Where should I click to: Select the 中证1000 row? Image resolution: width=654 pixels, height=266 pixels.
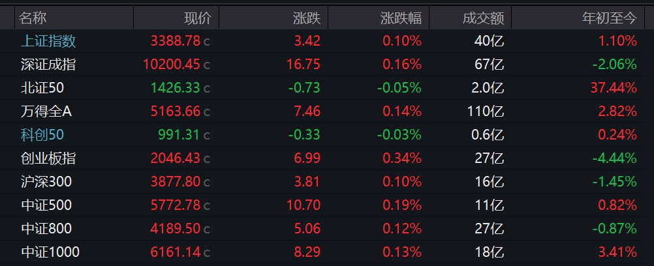(327, 252)
